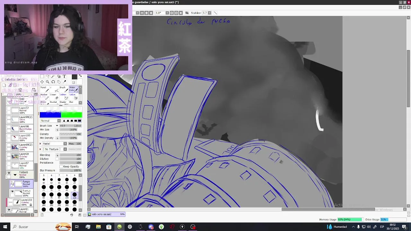This screenshot has height=231, width=411.
Task: Expand the Pastel brush shape settings triangle
Action: pos(41,143)
